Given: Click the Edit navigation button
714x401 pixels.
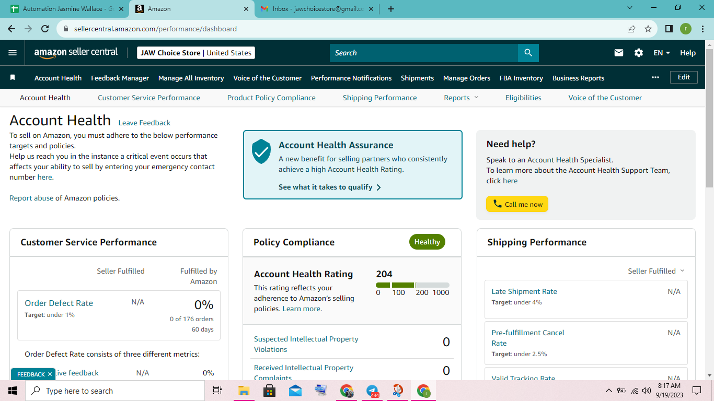Looking at the screenshot, I should (684, 77).
